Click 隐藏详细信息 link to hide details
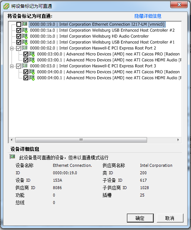Viewport: 191px width, 230px height. pyautogui.click(x=148, y=16)
